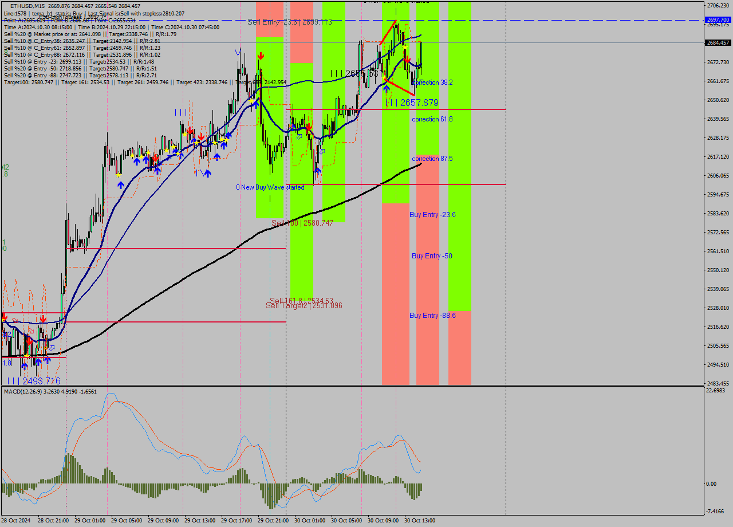Click the '0 New Buy Wave started' label

(x=270, y=187)
